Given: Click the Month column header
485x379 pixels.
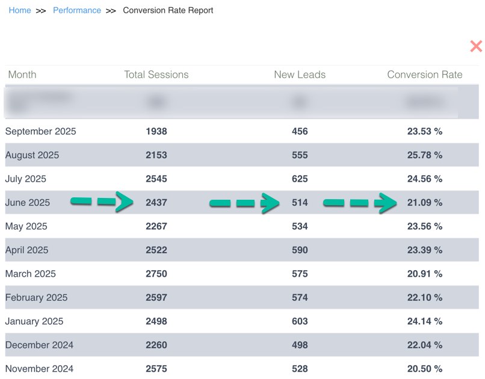Looking at the screenshot, I should [22, 75].
